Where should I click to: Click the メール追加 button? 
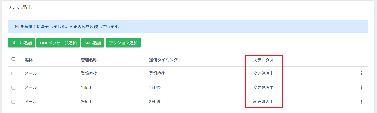(22, 43)
